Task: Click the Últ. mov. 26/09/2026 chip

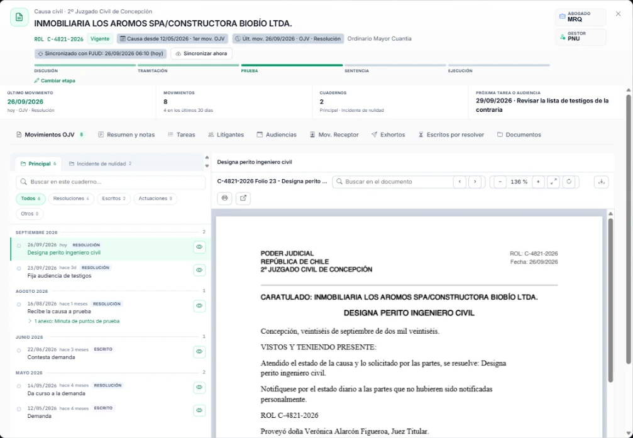Action: 288,39
